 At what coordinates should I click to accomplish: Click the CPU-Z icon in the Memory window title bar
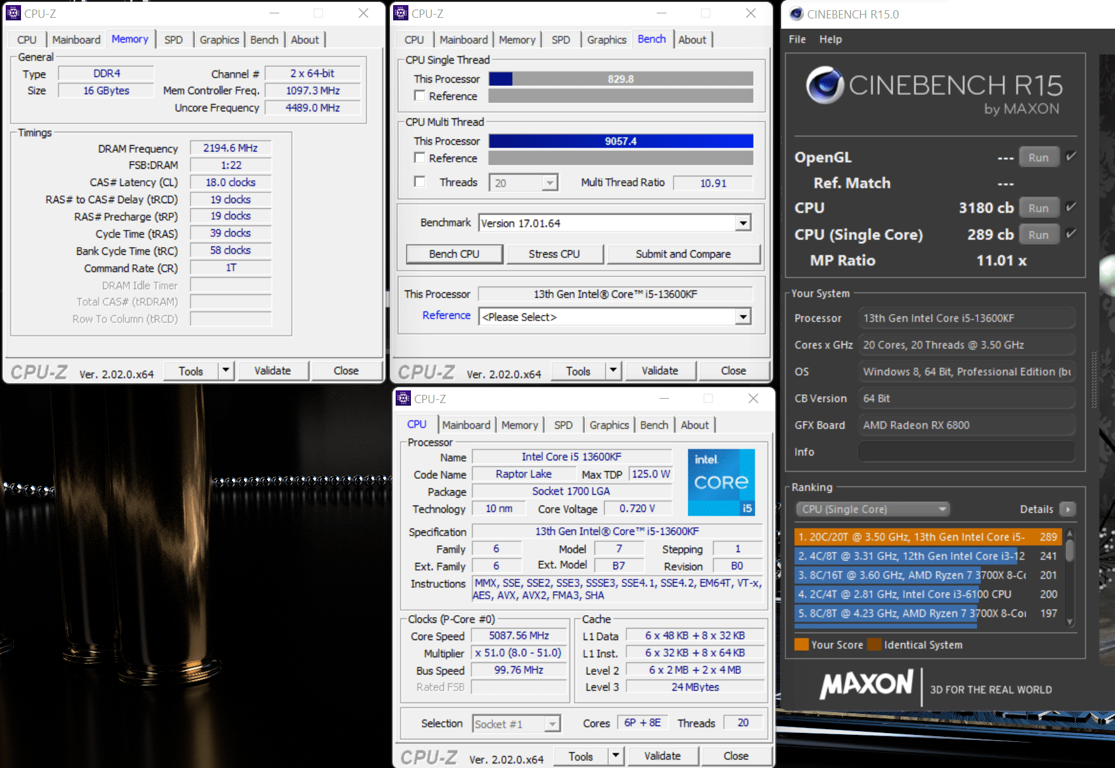pyautogui.click(x=13, y=13)
